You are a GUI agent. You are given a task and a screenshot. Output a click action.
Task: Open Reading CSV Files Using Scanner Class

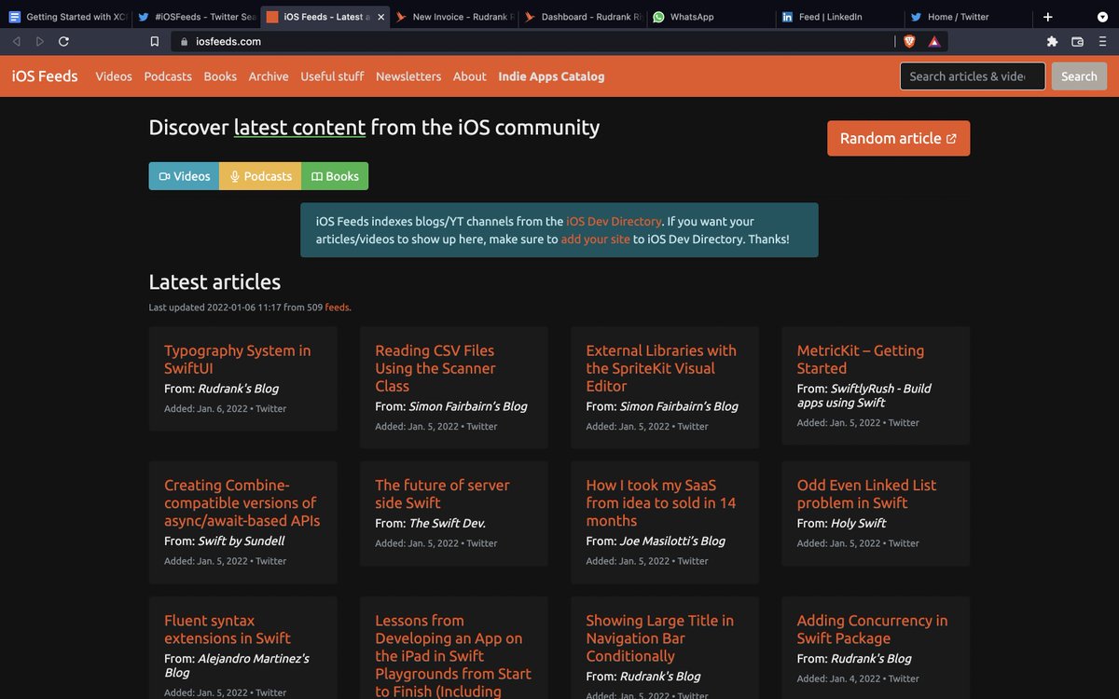pos(435,368)
